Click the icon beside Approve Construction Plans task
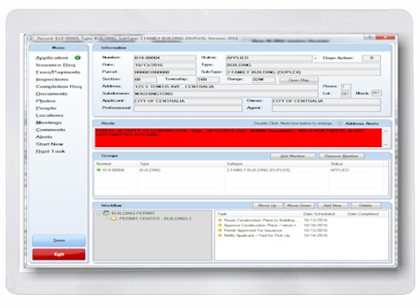Viewport: 420px width, 308px height. [x=220, y=225]
